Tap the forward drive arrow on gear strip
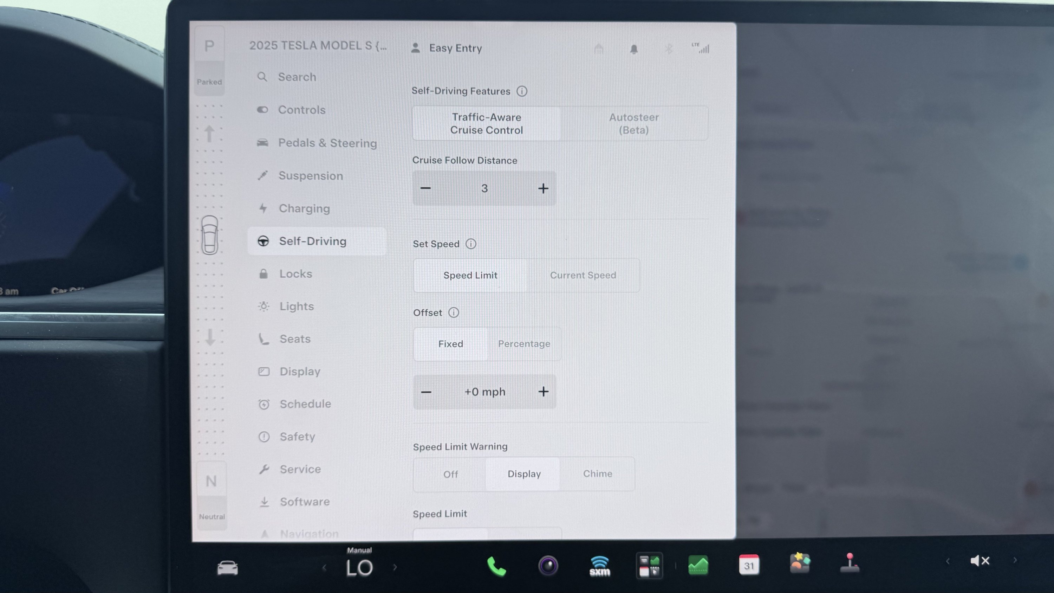Viewport: 1054px width, 593px height. tap(209, 134)
